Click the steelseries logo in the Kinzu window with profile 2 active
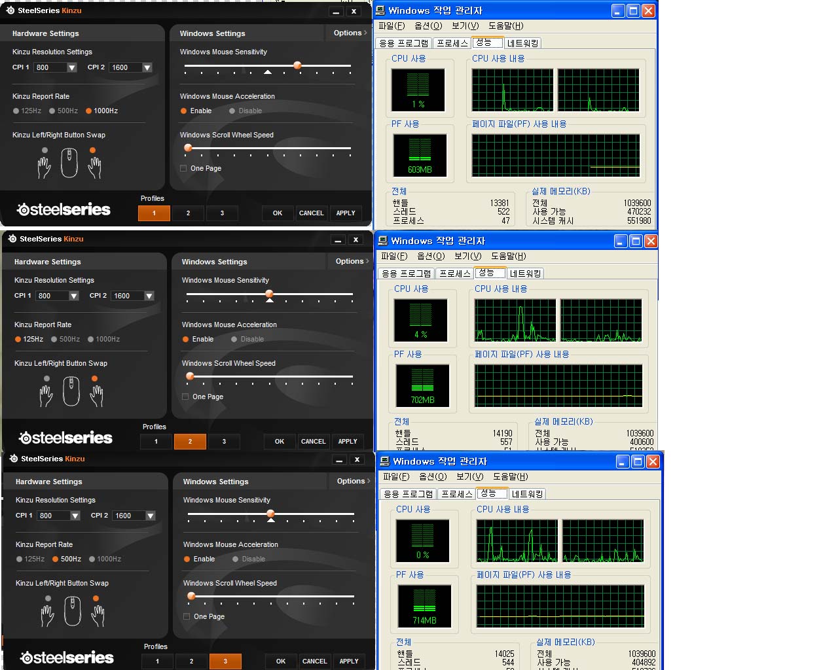 tap(65, 438)
